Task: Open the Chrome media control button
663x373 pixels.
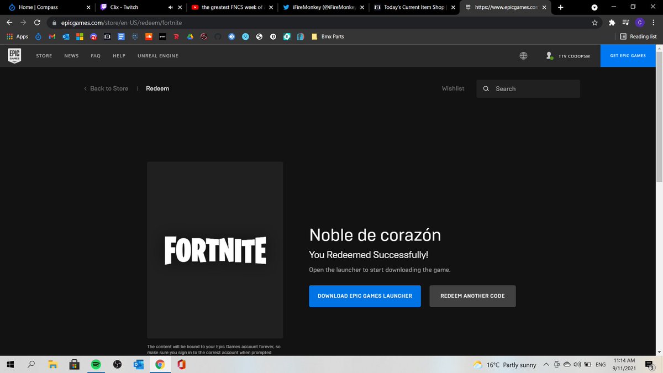Action: 625,23
